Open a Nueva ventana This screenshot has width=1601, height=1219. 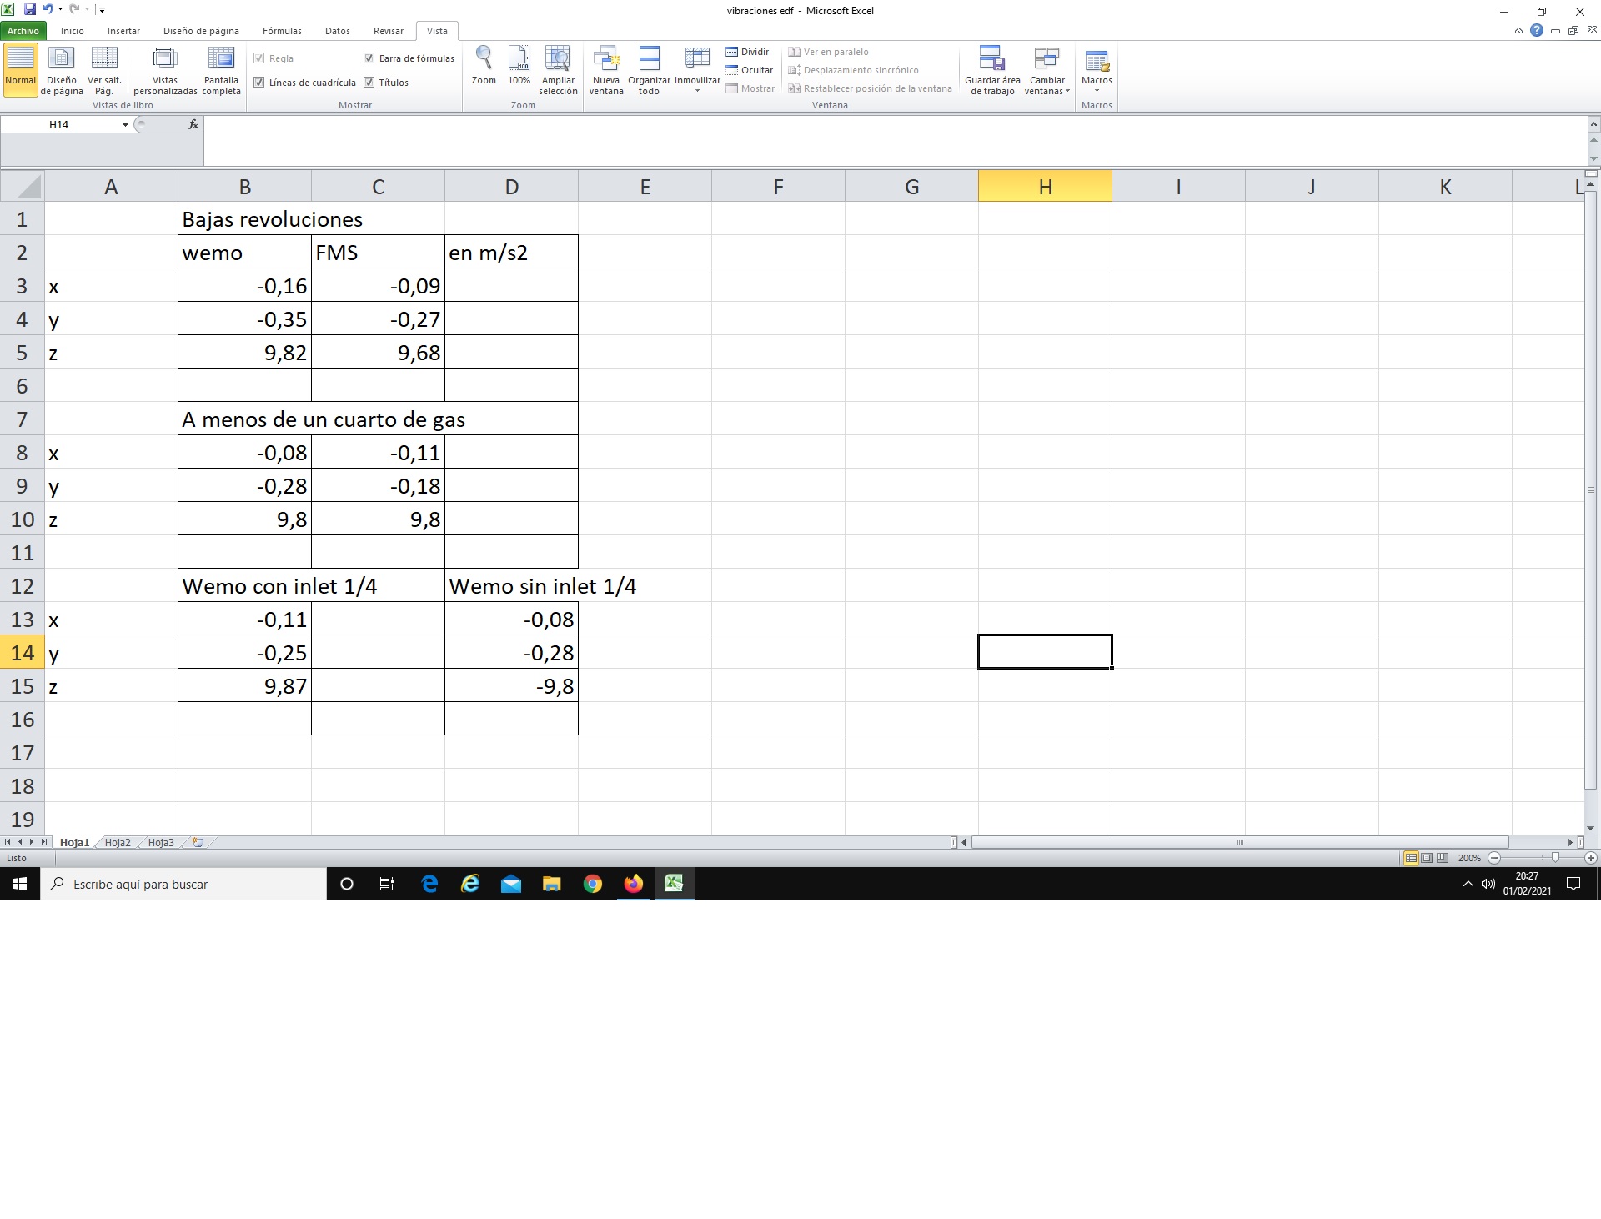[606, 58]
